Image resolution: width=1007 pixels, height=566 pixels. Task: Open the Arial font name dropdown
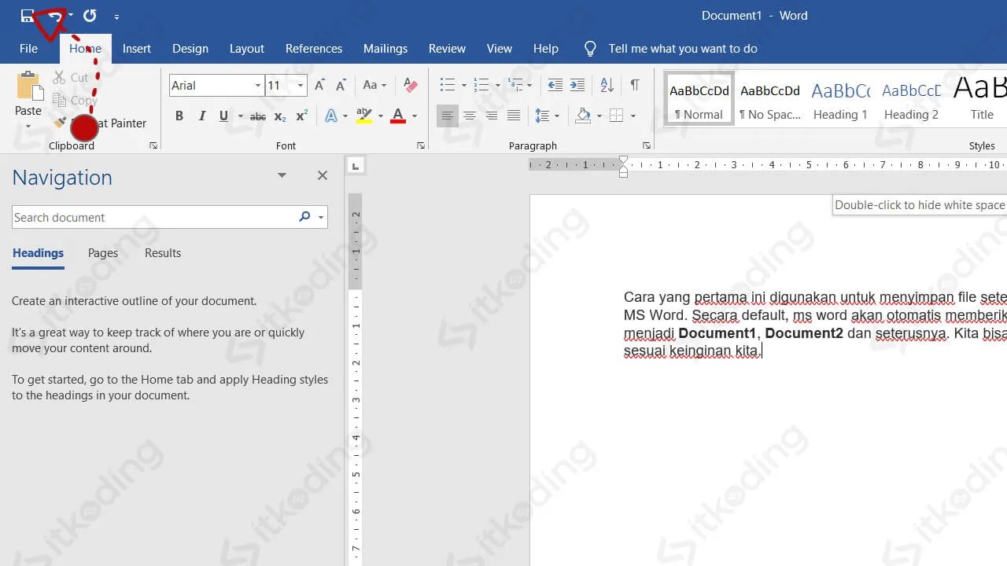pyautogui.click(x=257, y=86)
